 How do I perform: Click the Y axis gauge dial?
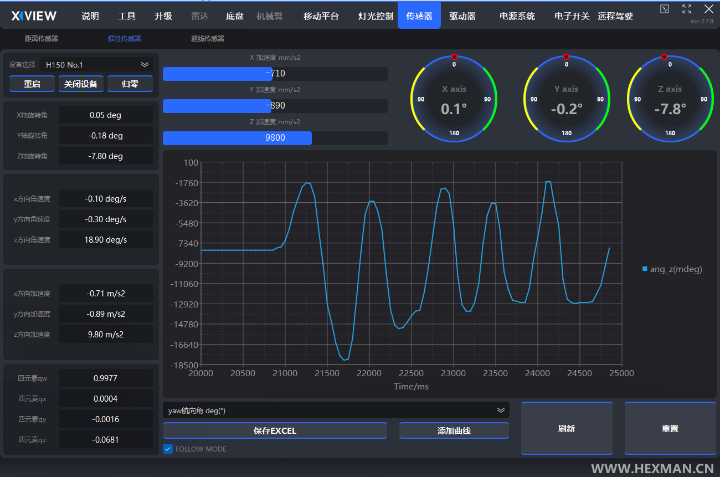[567, 99]
